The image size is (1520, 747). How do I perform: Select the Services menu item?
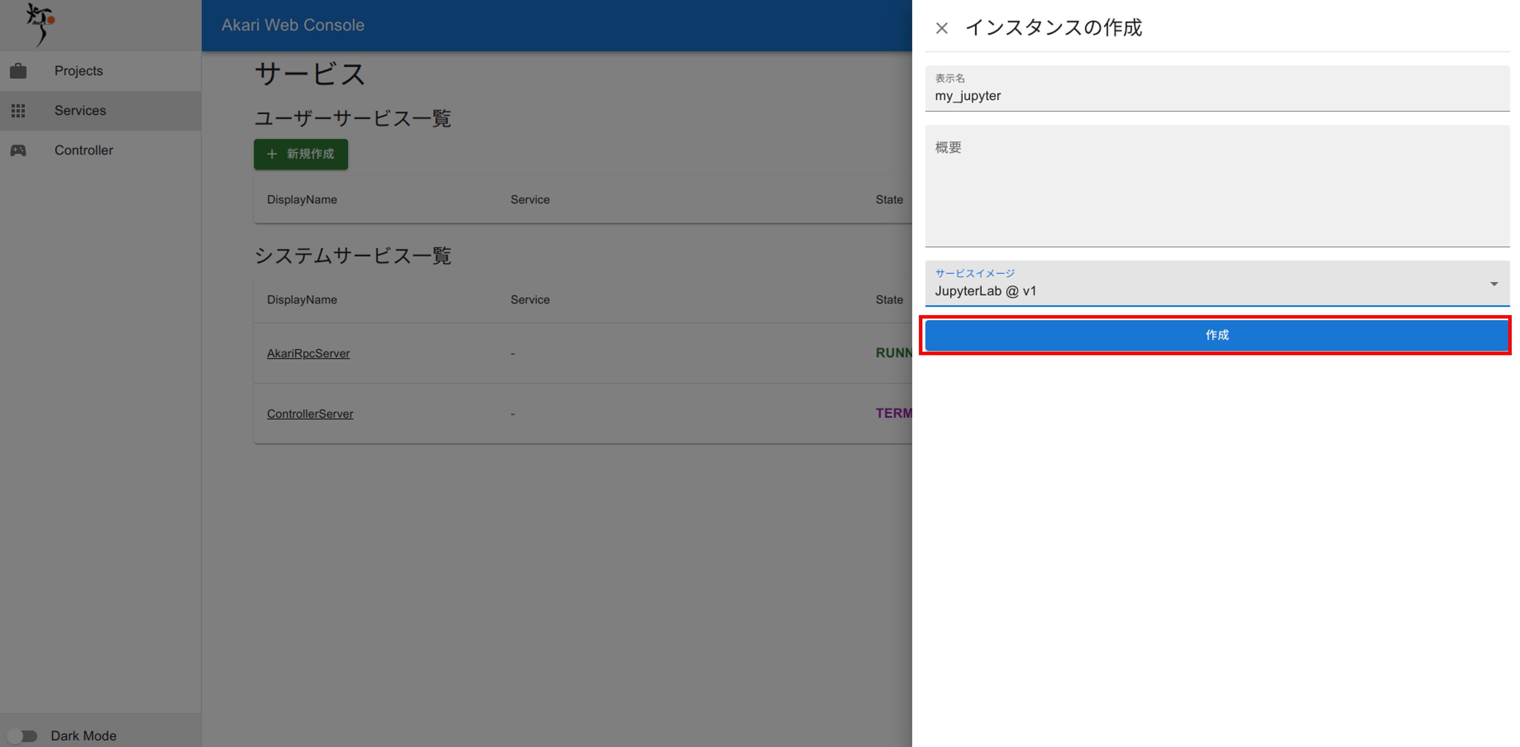80,111
